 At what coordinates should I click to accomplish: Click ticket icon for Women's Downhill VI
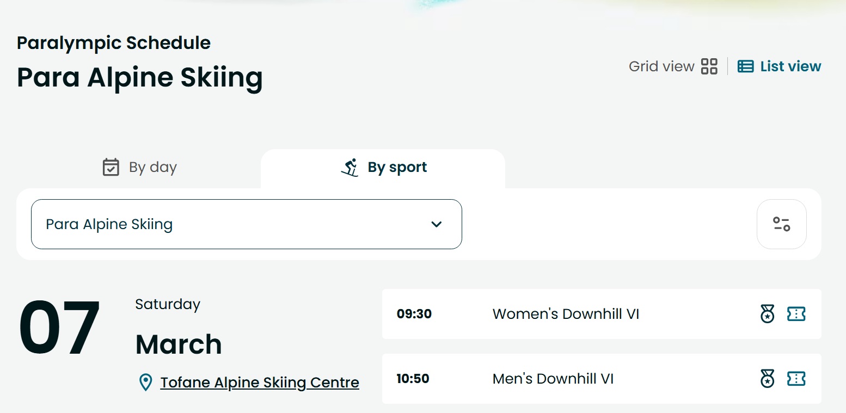796,314
